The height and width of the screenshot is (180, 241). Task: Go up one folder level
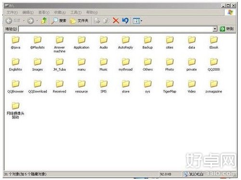tap(44, 21)
